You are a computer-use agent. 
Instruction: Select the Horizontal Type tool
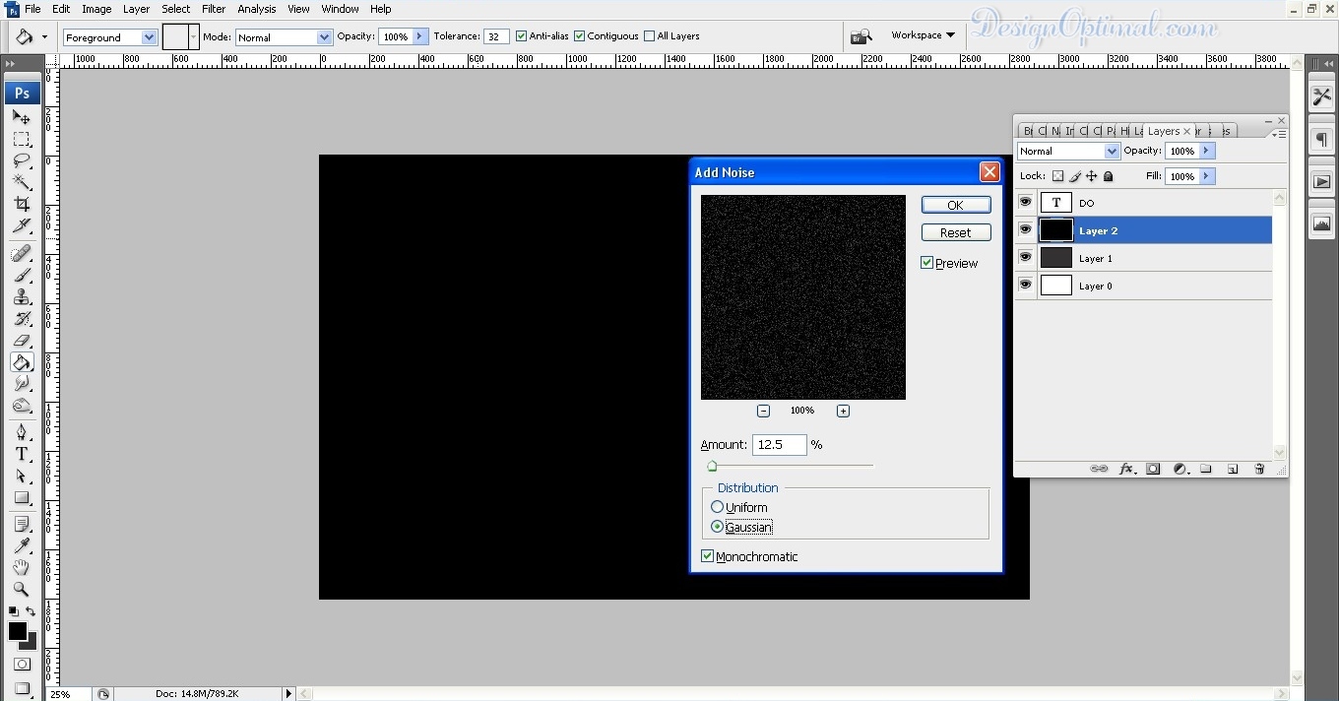click(22, 454)
